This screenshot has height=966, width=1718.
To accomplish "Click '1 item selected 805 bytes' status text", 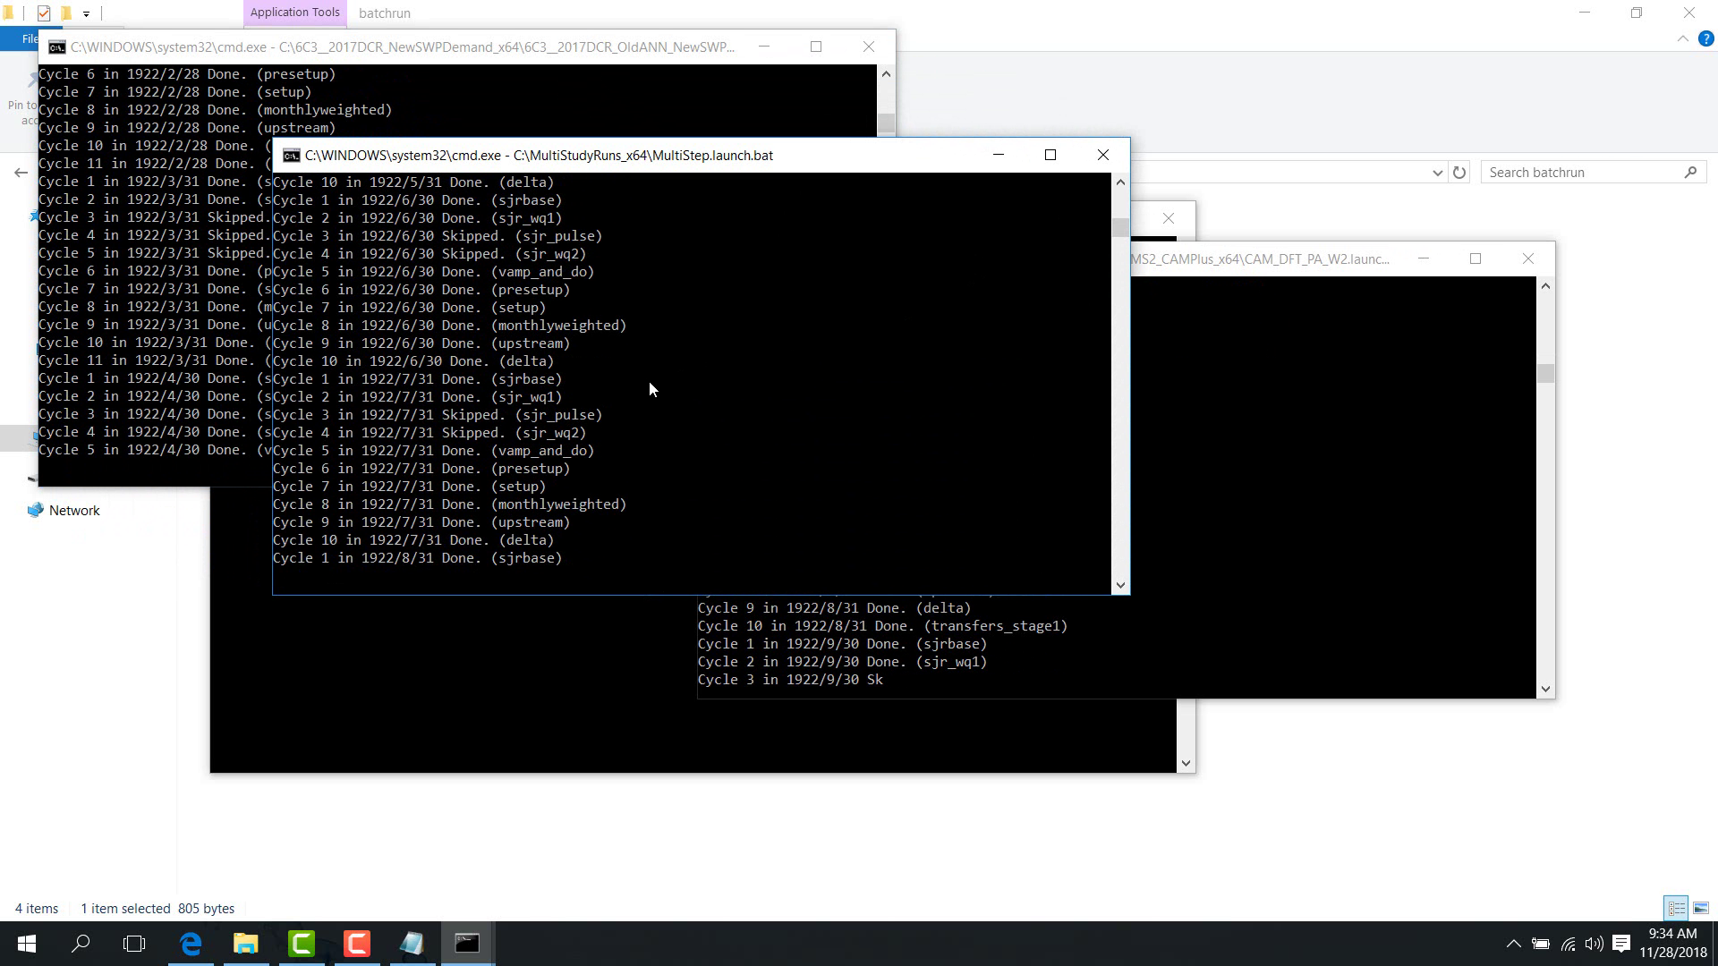I will pos(157,908).
